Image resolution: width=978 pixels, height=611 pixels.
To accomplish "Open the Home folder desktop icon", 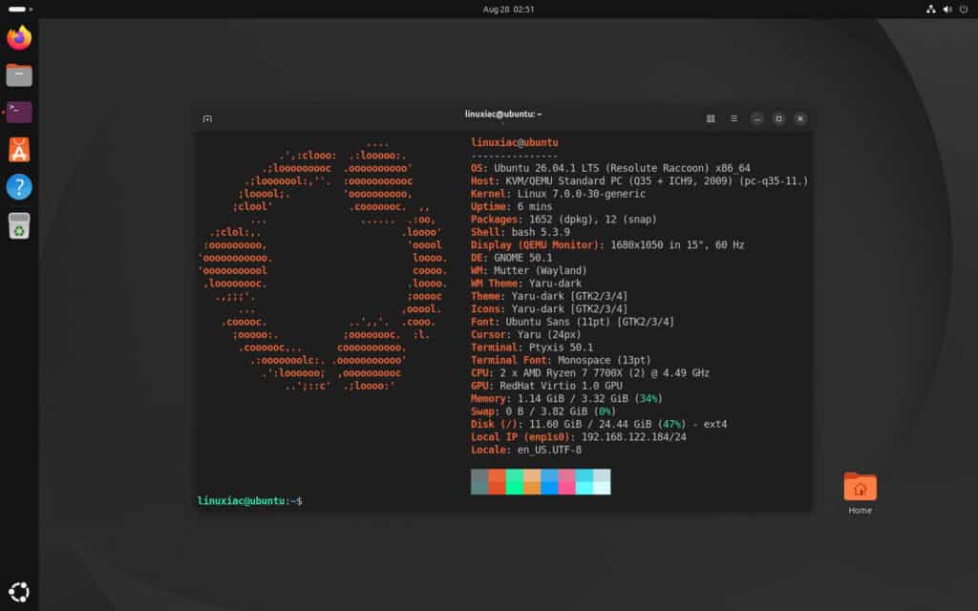I will [861, 494].
